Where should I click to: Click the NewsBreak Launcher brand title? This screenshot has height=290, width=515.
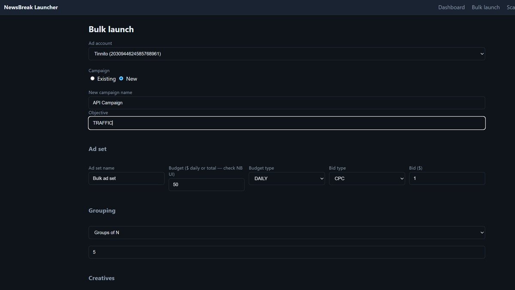[x=31, y=7]
